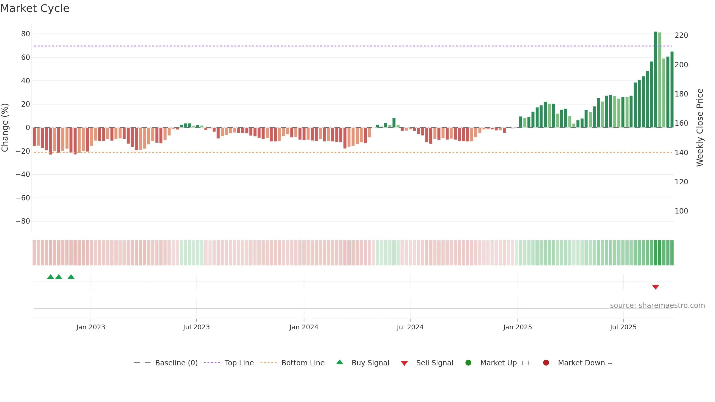Screen dimensions: 715x402
Task: Click the Jan 2023 x-axis label
Action: 91,327
